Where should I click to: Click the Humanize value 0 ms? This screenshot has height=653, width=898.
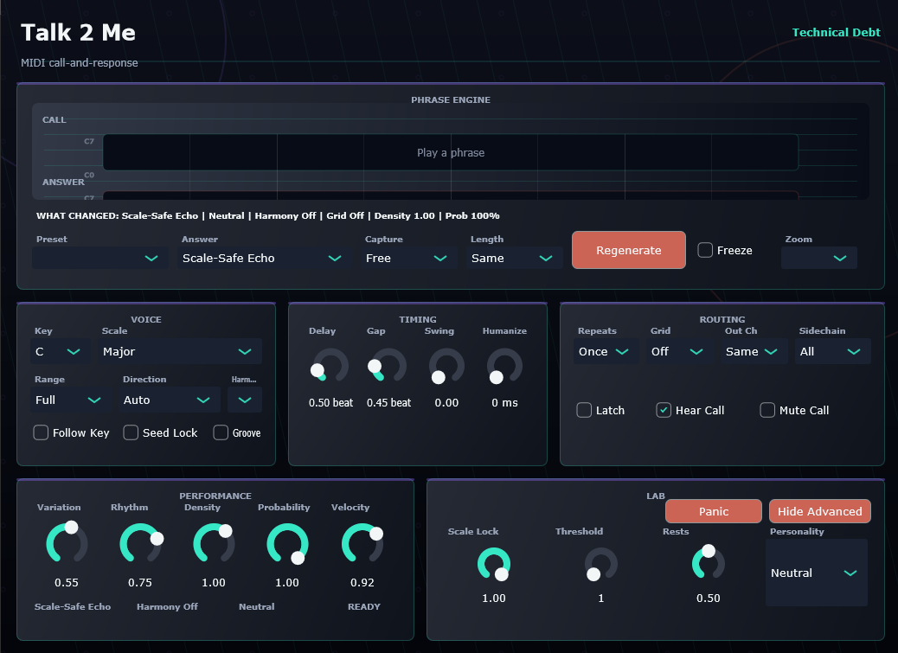[x=504, y=402]
